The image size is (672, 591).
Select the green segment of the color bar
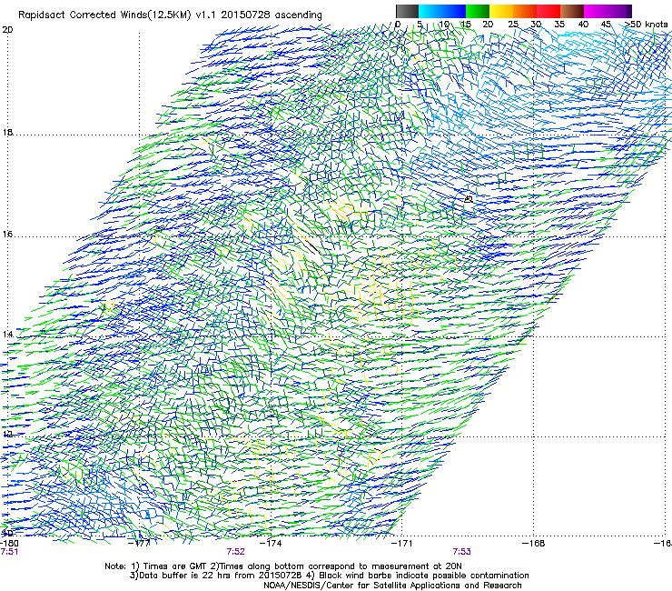point(478,11)
